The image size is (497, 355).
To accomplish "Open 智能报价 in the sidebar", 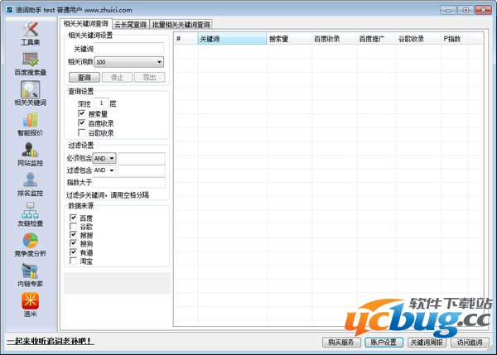I will click(x=31, y=122).
